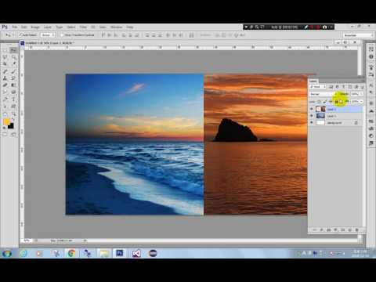Open the Filter menu
Screen dimensions: 376x282
point(83,27)
